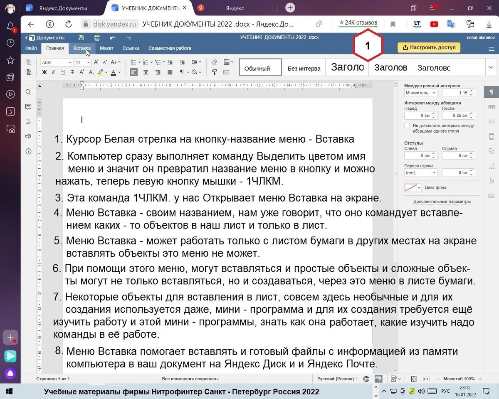The height and width of the screenshot is (399, 499).
Task: Toggle the spell-check icon in status bar
Action: click(378, 379)
